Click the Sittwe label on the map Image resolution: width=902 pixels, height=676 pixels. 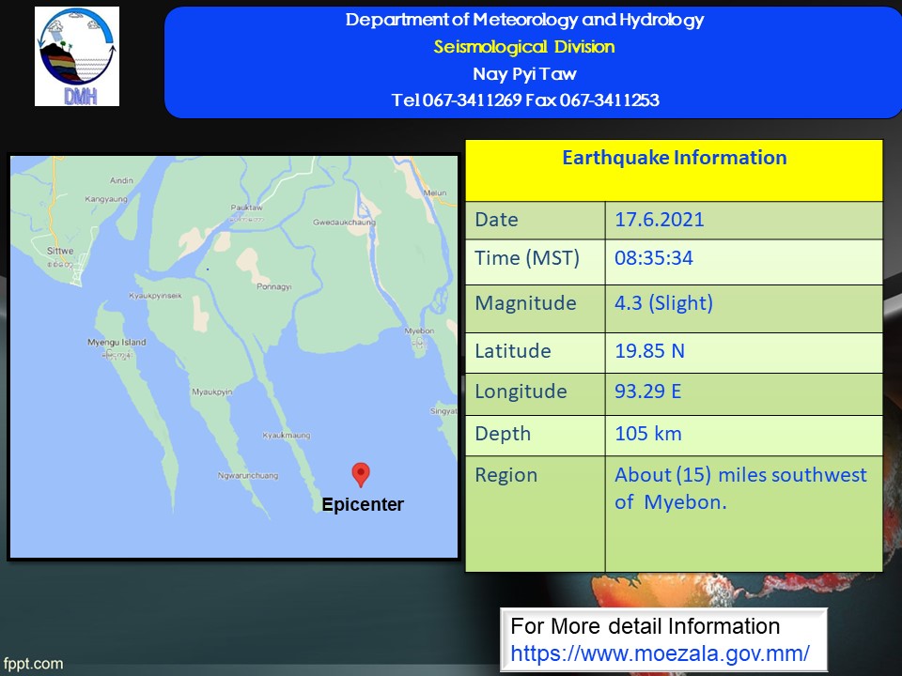tap(59, 252)
